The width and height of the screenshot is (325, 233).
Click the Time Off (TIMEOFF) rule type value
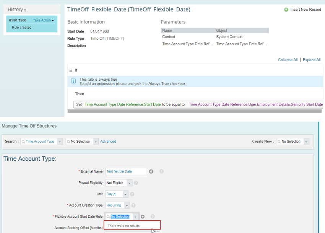pos(107,38)
